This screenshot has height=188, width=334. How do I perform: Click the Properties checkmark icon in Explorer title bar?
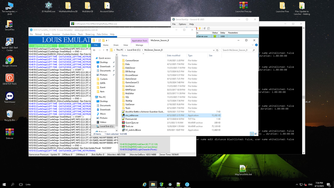click(x=99, y=40)
